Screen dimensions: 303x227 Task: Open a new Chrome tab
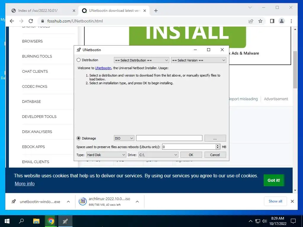[x=156, y=11]
